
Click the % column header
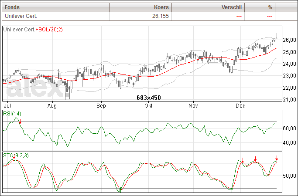(x=260, y=7)
